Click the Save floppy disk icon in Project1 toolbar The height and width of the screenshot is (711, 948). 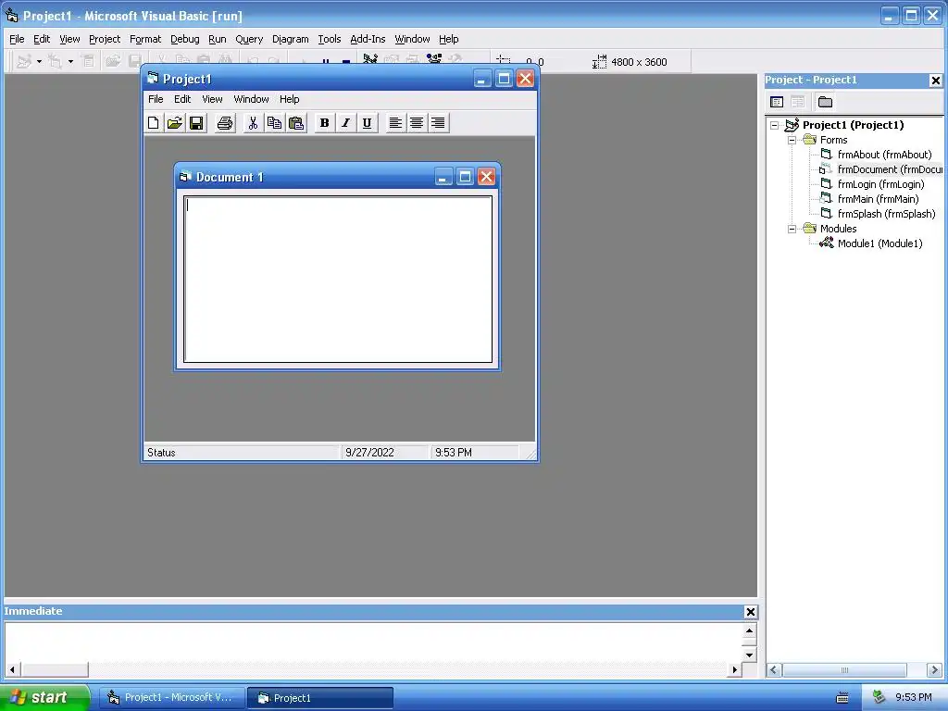pos(196,123)
